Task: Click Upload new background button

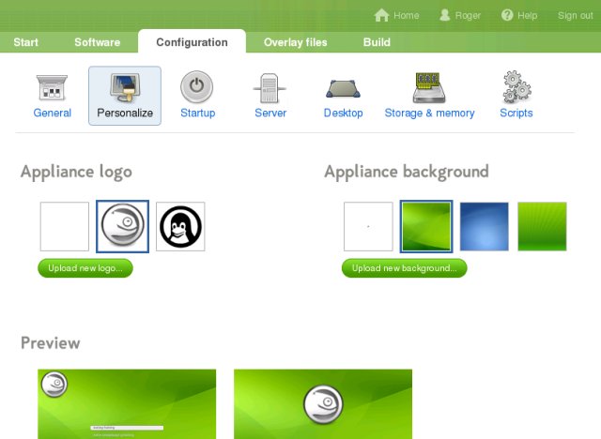Action: click(405, 268)
